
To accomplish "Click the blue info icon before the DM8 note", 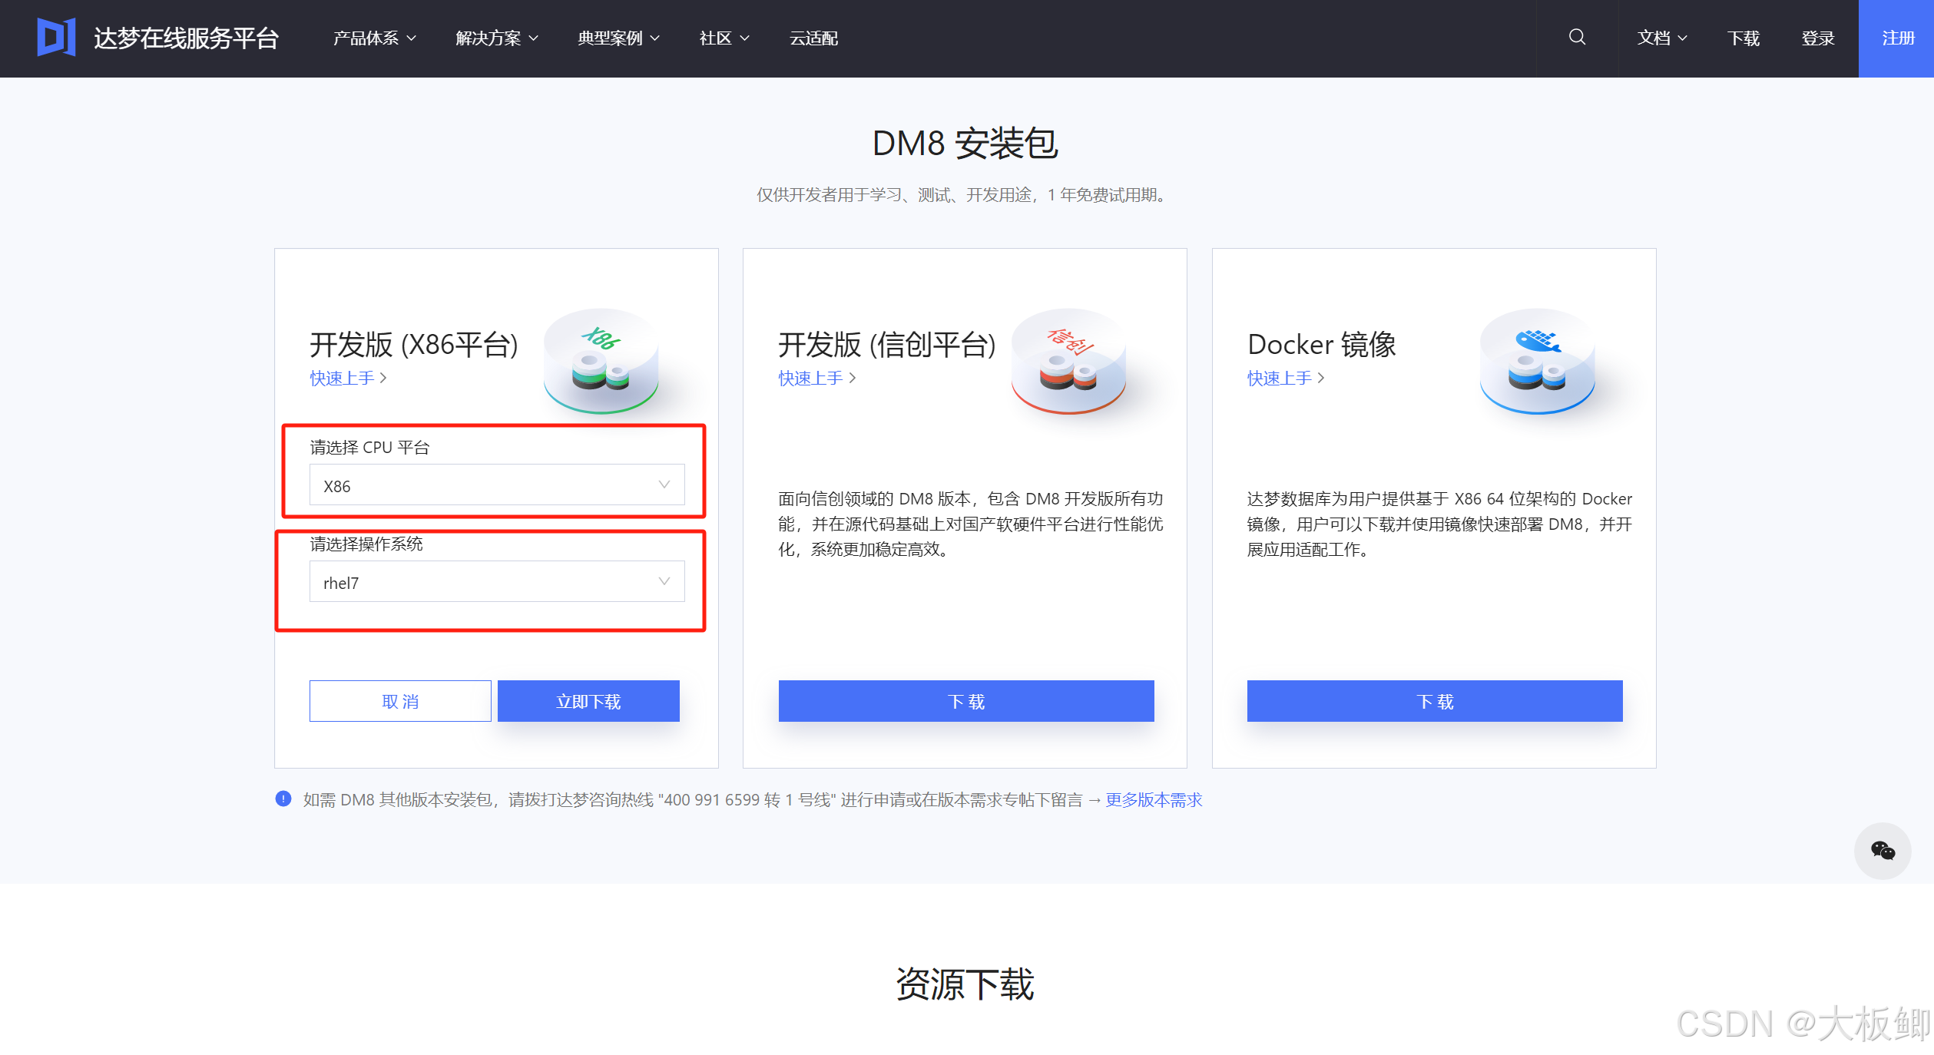I will (283, 799).
